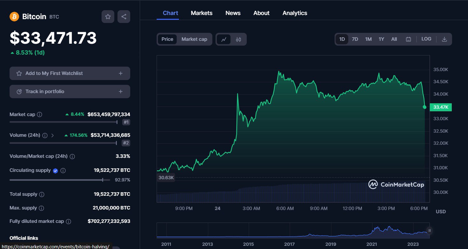The height and width of the screenshot is (249, 468).
Task: Click the market cap rank bar
Action: tap(64, 122)
